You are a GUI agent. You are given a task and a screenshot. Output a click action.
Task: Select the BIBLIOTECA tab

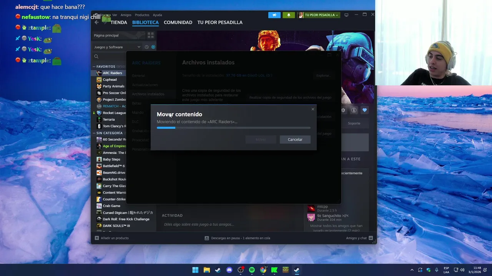click(x=145, y=22)
